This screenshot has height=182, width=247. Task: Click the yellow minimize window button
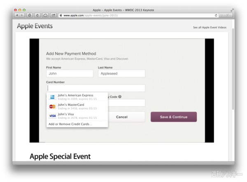(x=20, y=10)
